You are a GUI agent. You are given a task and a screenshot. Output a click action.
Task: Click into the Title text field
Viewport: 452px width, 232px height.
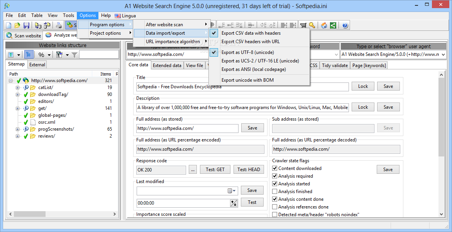pos(242,86)
